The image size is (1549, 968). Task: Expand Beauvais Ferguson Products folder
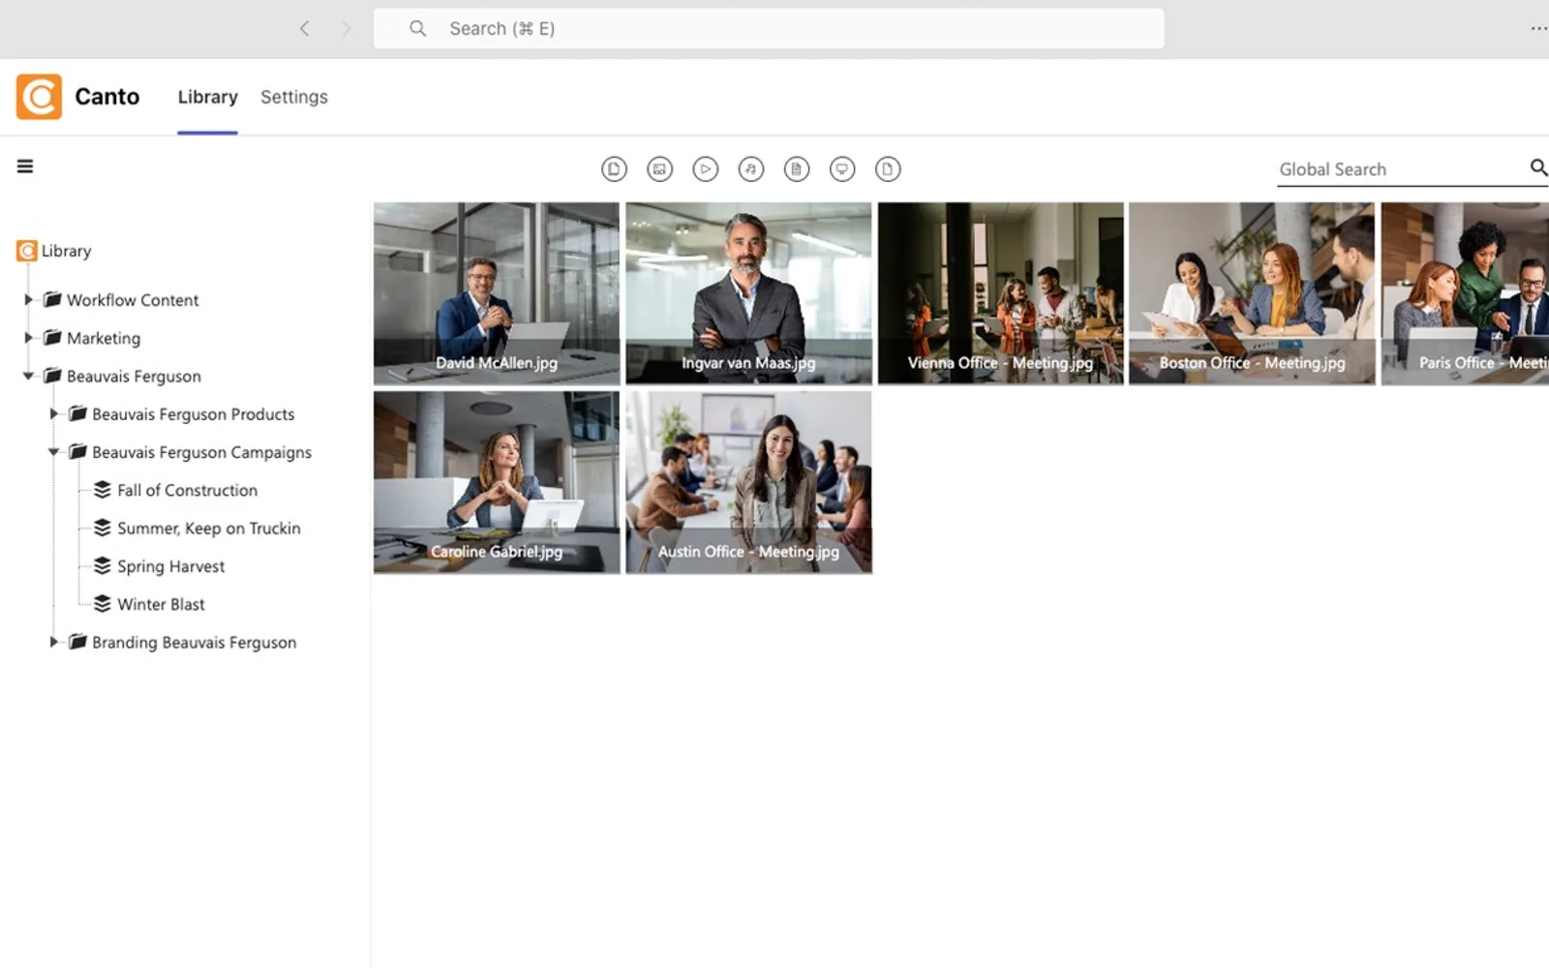(x=53, y=413)
